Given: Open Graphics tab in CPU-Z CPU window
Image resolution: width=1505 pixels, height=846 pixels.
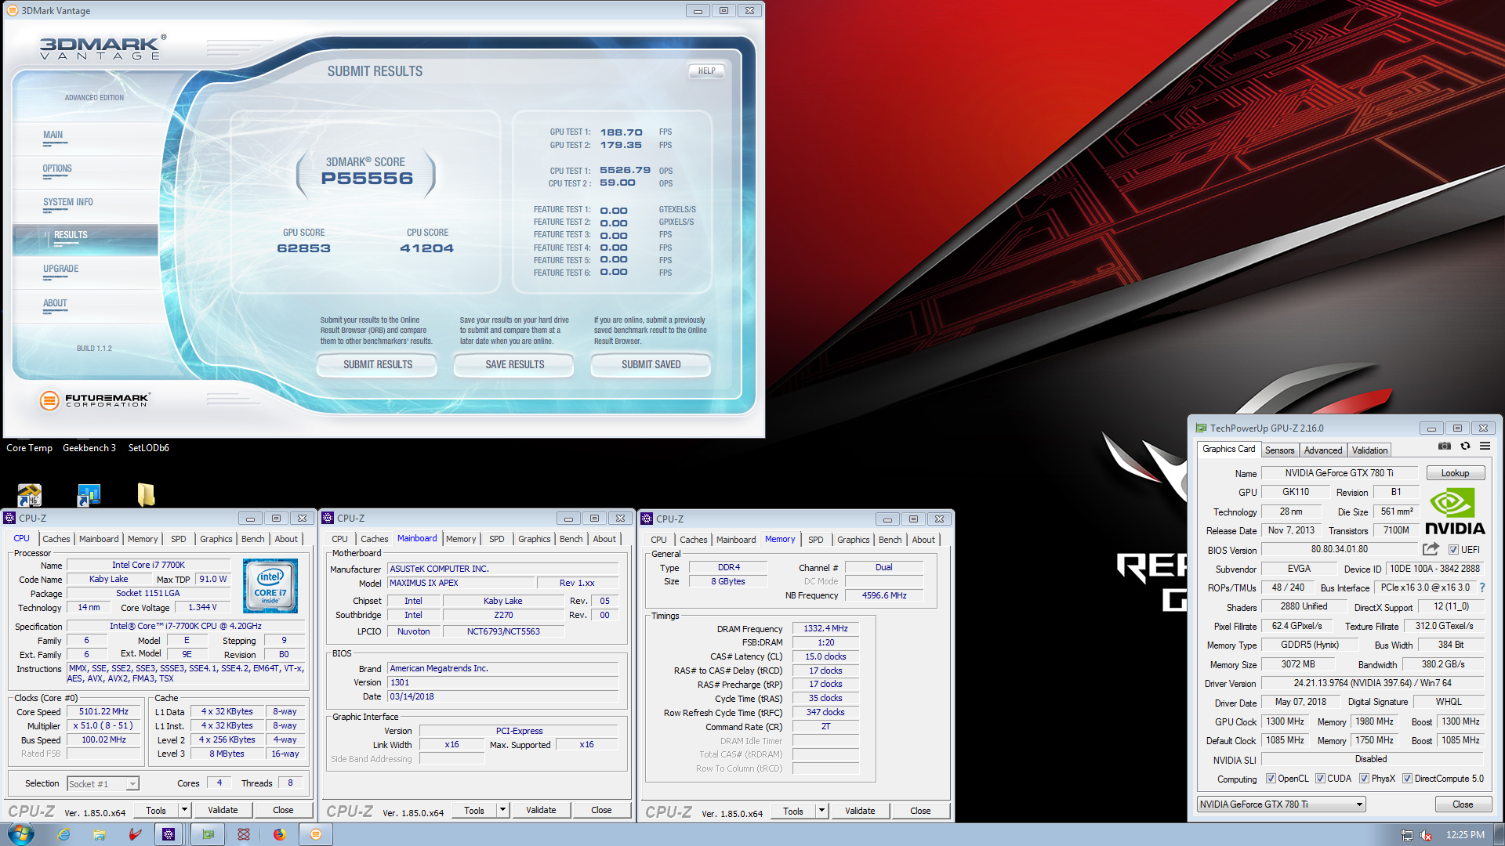Looking at the screenshot, I should coord(216,539).
